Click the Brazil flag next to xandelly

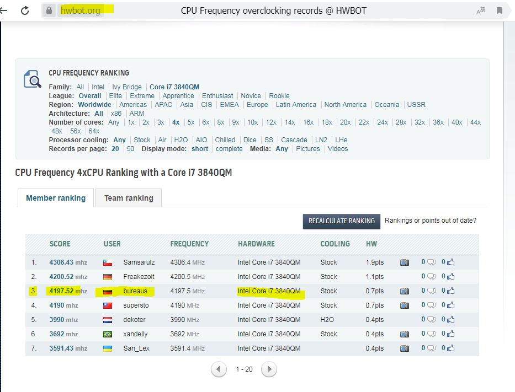(x=108, y=334)
